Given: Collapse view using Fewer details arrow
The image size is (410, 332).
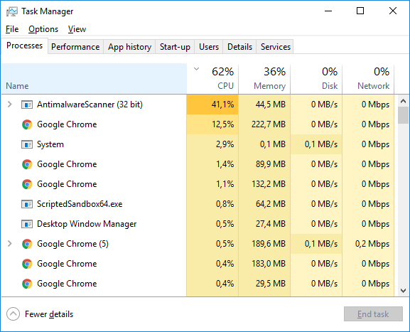Looking at the screenshot, I should click(13, 314).
